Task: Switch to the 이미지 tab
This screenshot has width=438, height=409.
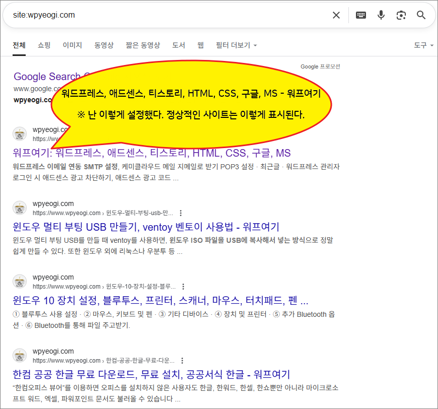Action: click(x=72, y=45)
